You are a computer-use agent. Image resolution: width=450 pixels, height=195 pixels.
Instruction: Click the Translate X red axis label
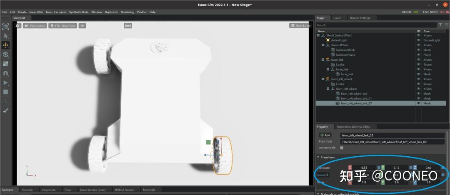click(x=350, y=168)
